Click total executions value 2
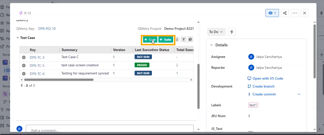324x135 pixels. 177,65
